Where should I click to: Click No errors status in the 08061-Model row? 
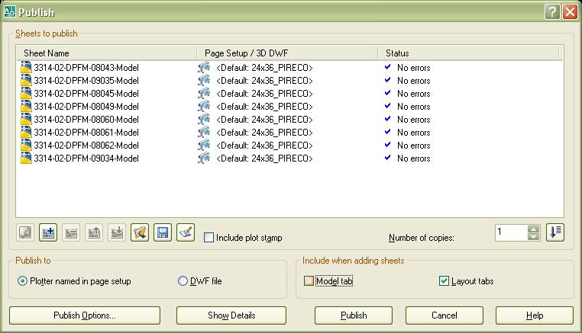coord(413,133)
